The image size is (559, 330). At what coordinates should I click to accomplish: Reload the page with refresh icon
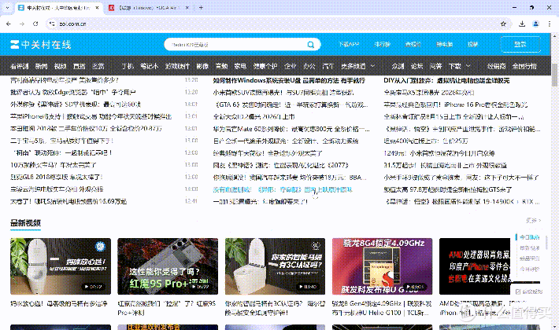click(35, 24)
